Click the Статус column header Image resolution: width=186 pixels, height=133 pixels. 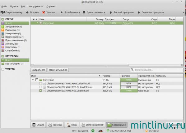(x=131, y=19)
